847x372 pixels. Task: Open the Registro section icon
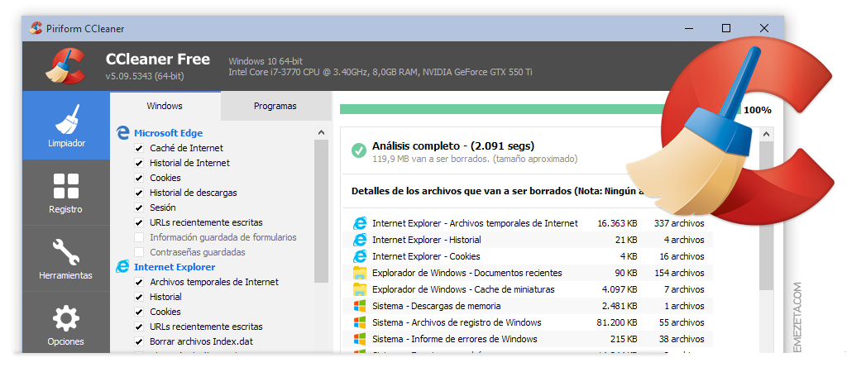pyautogui.click(x=66, y=186)
